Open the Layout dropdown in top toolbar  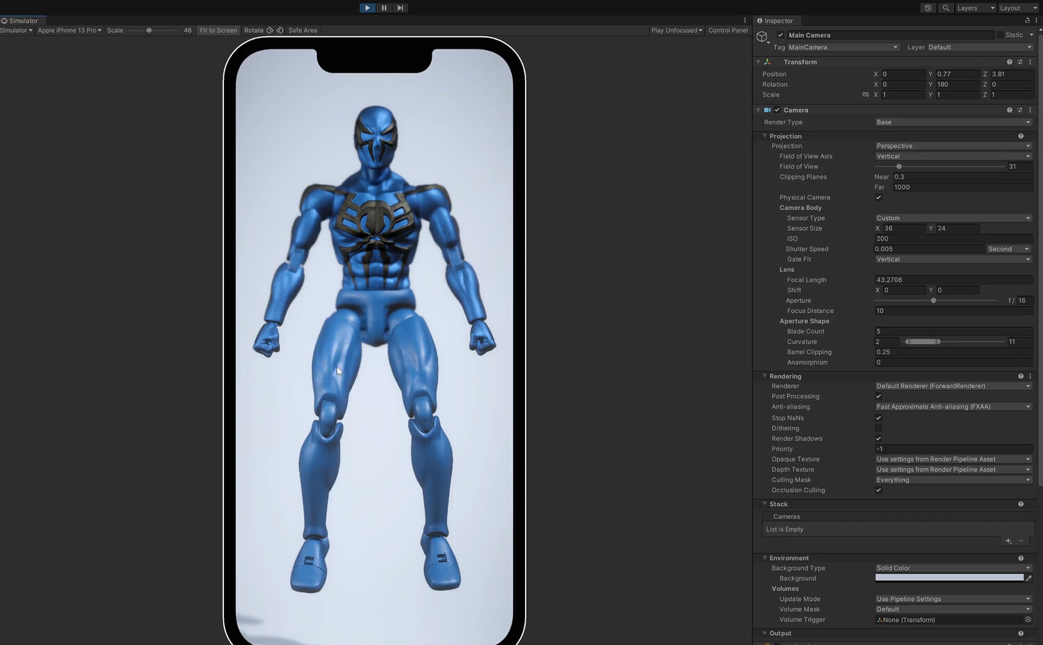click(1019, 8)
